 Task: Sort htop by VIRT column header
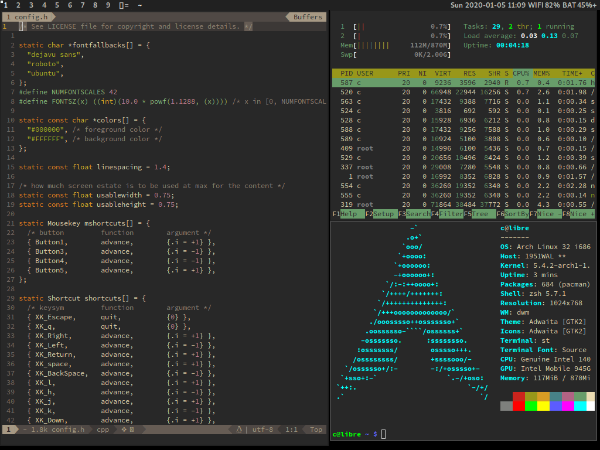point(443,73)
